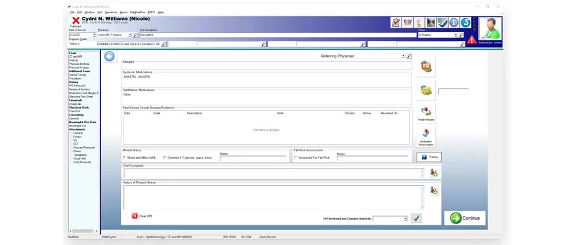
Task: Open lookup for the first diagnosis code H25.813
Action: (163, 44)
